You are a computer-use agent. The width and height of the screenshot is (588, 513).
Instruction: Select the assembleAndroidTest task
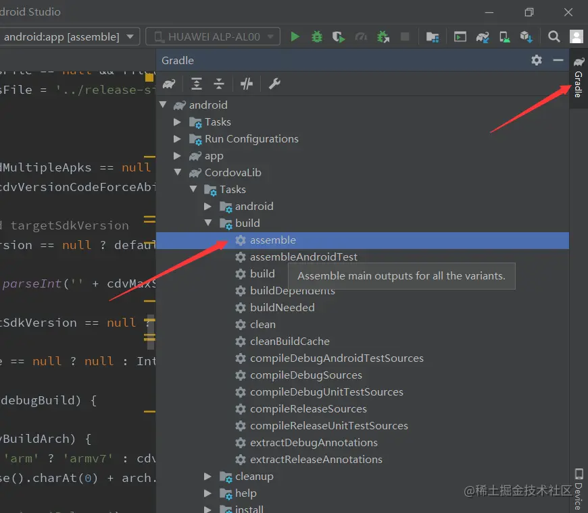303,257
